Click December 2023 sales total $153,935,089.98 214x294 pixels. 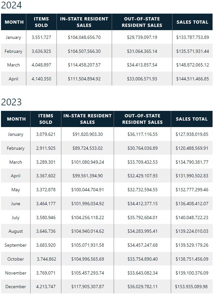[192, 287]
